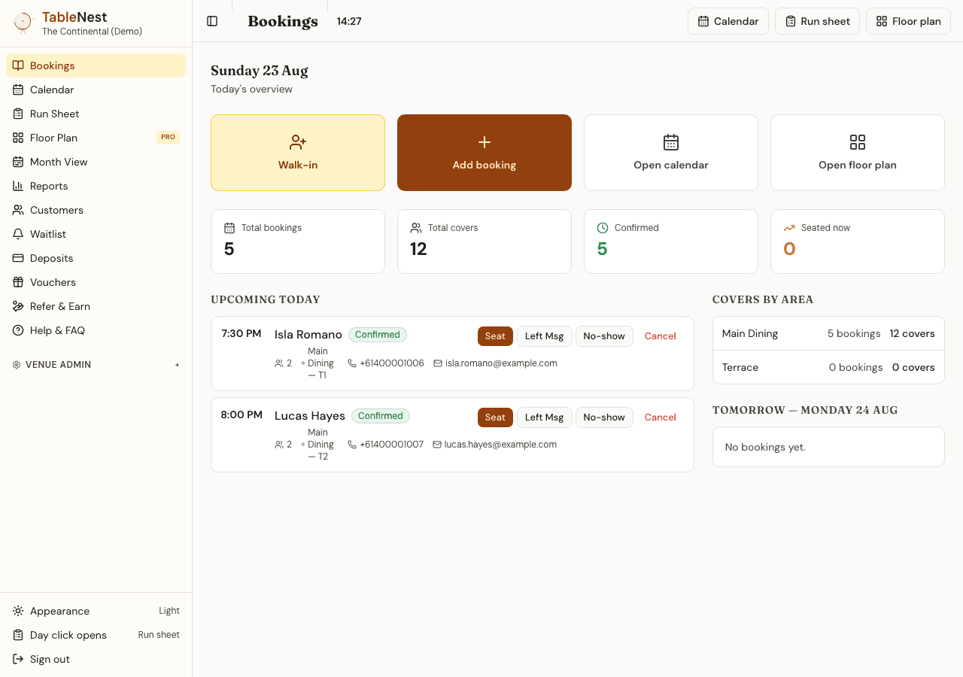Mark Left Msg for Lucas Hayes
The image size is (963, 677).
pos(545,417)
